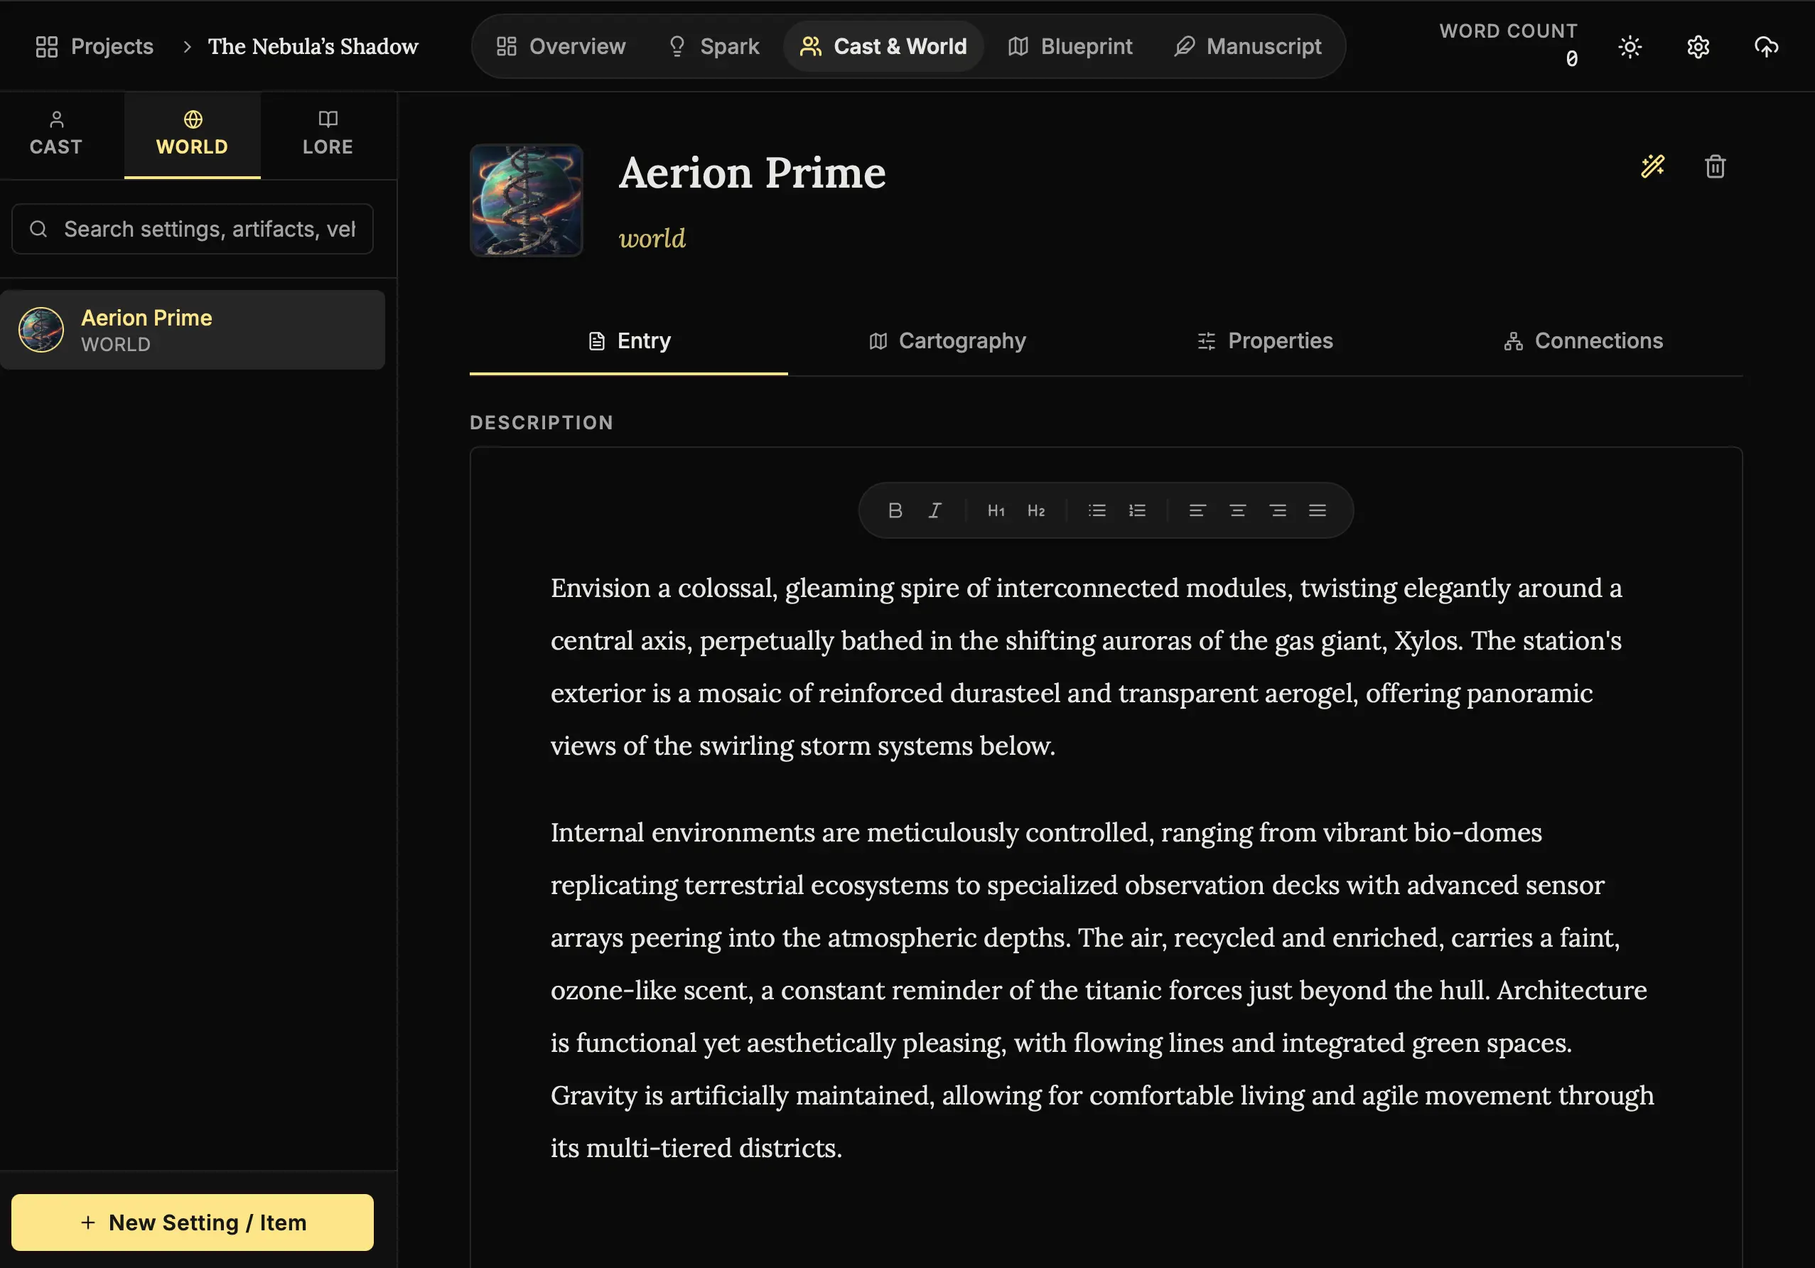This screenshot has width=1815, height=1268.
Task: Apply Heading 2 style
Action: pos(1035,510)
